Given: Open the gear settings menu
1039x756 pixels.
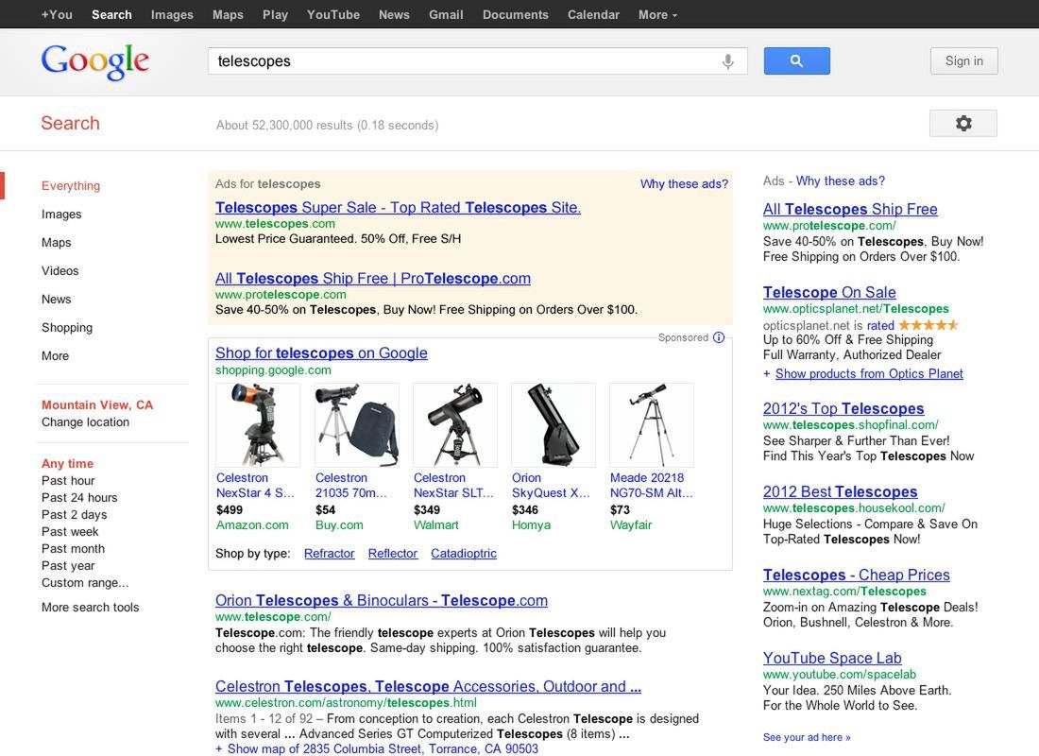Looking at the screenshot, I should point(962,124).
